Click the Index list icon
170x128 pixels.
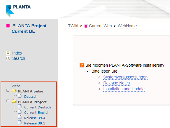8,53
